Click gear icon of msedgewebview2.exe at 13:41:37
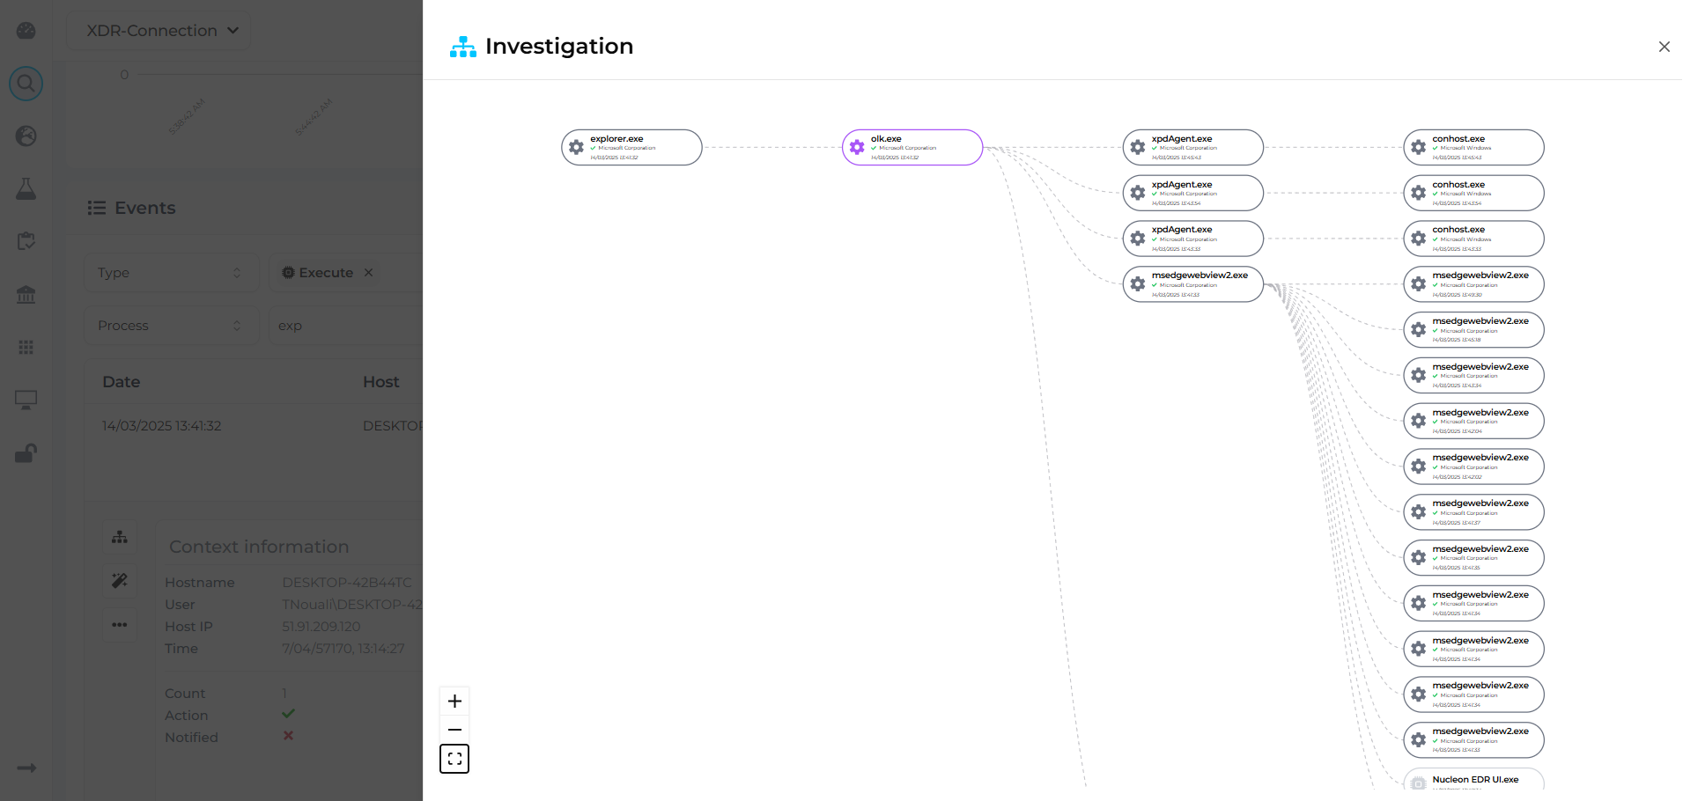The image size is (1683, 801). (x=1418, y=511)
